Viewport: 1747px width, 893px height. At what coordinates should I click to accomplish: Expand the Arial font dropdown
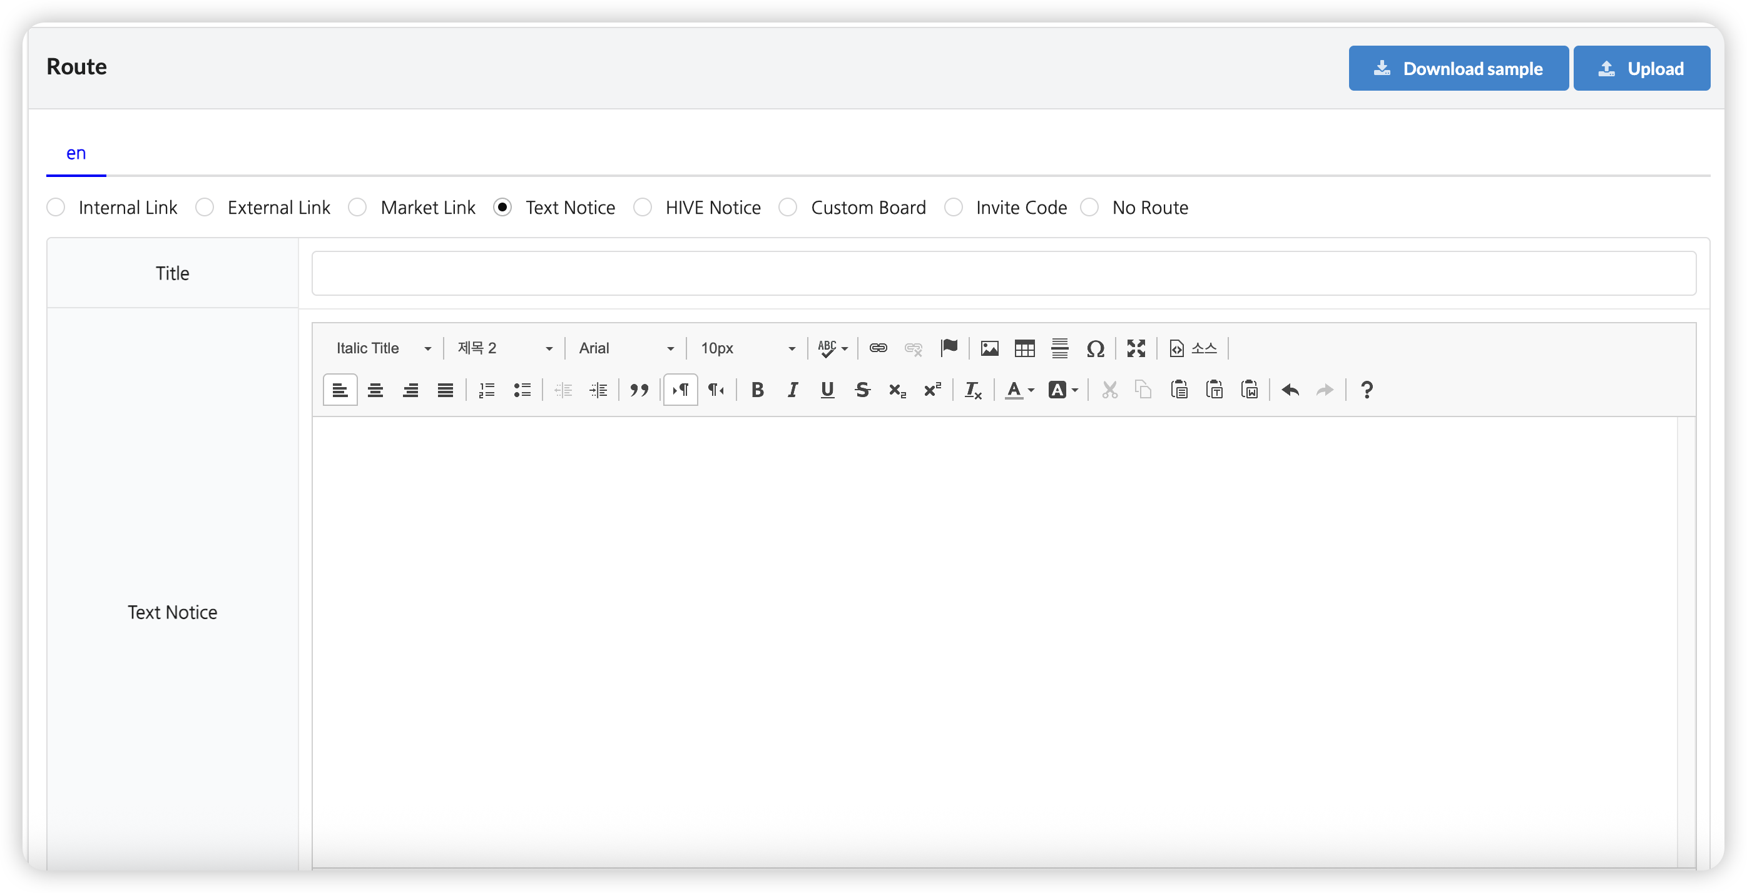[x=626, y=348]
